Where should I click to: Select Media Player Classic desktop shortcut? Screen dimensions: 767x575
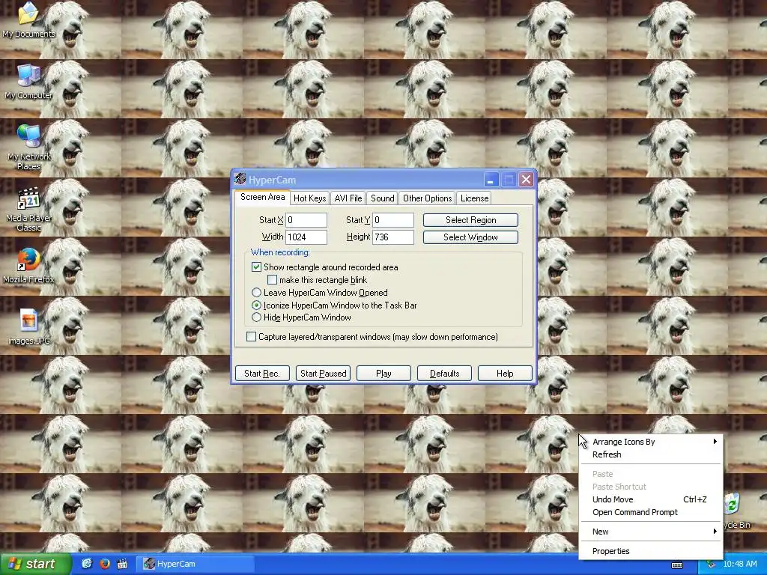click(x=28, y=210)
